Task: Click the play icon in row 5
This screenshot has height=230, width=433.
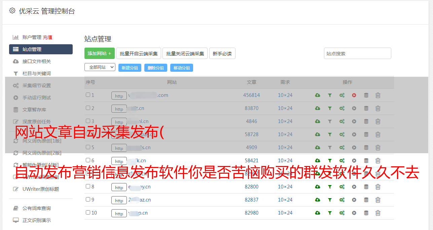Action: click(x=354, y=148)
